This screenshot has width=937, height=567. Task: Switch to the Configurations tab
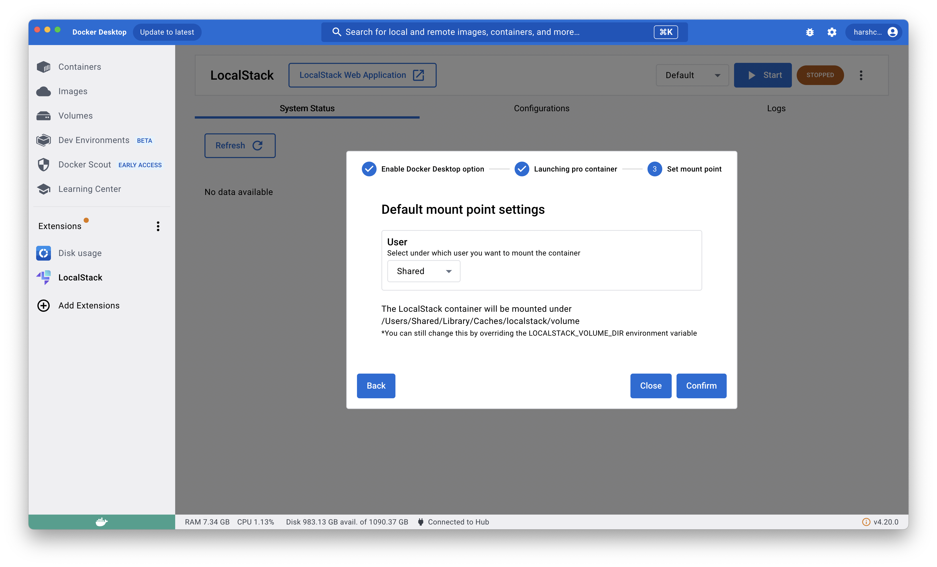tap(542, 108)
